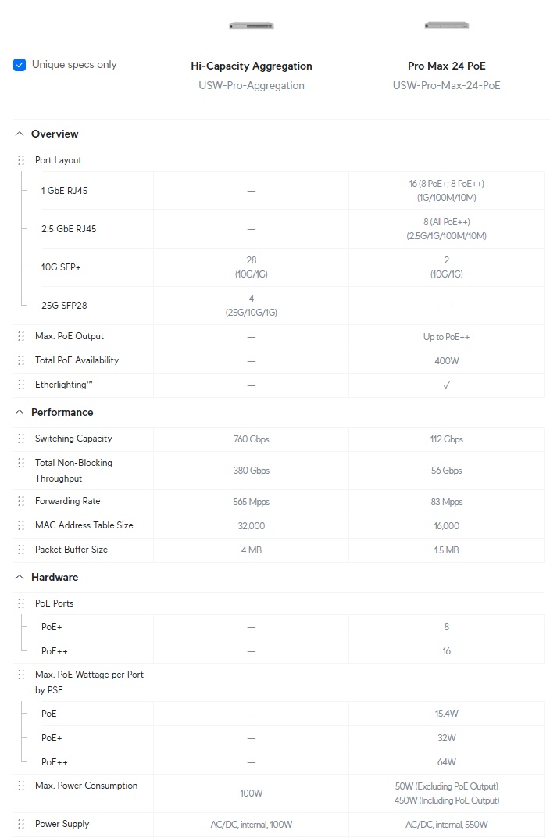Click the Pro Max 24 PoE product title

pos(447,66)
